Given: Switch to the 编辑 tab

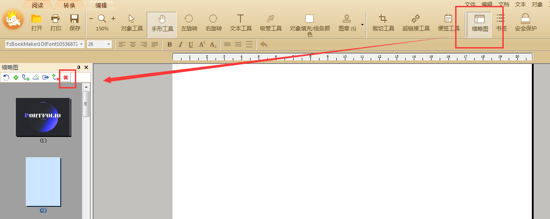Looking at the screenshot, I should 101,5.
